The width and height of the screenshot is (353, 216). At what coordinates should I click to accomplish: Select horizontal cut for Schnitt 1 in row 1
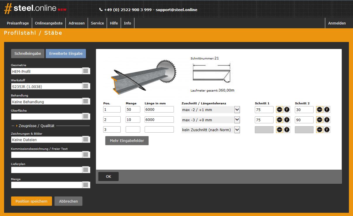[x=279, y=110]
